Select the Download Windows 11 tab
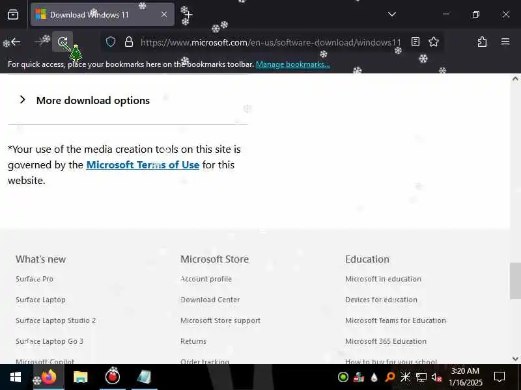Screen dimensions: 521x390 (x=102, y=14)
